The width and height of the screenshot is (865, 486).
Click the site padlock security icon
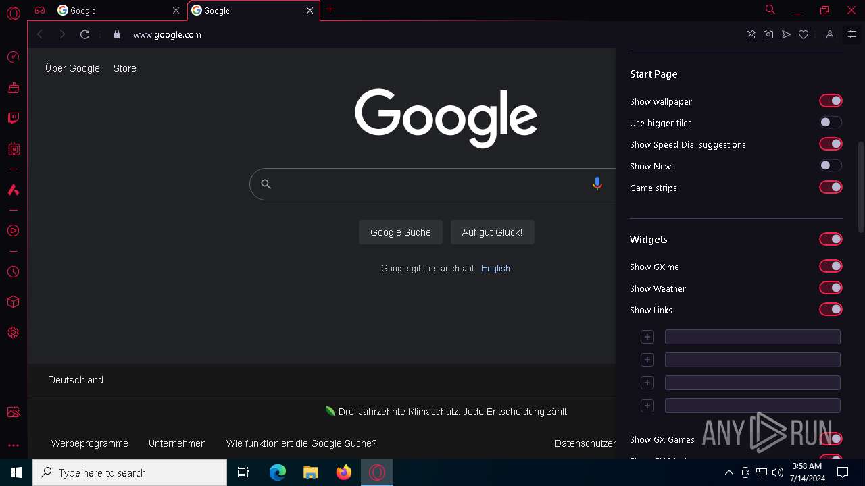point(117,34)
